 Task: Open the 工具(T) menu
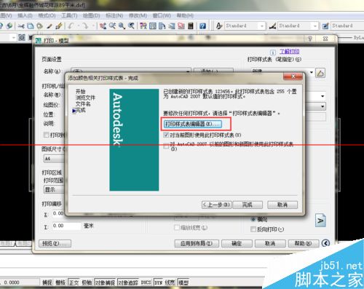69,15
